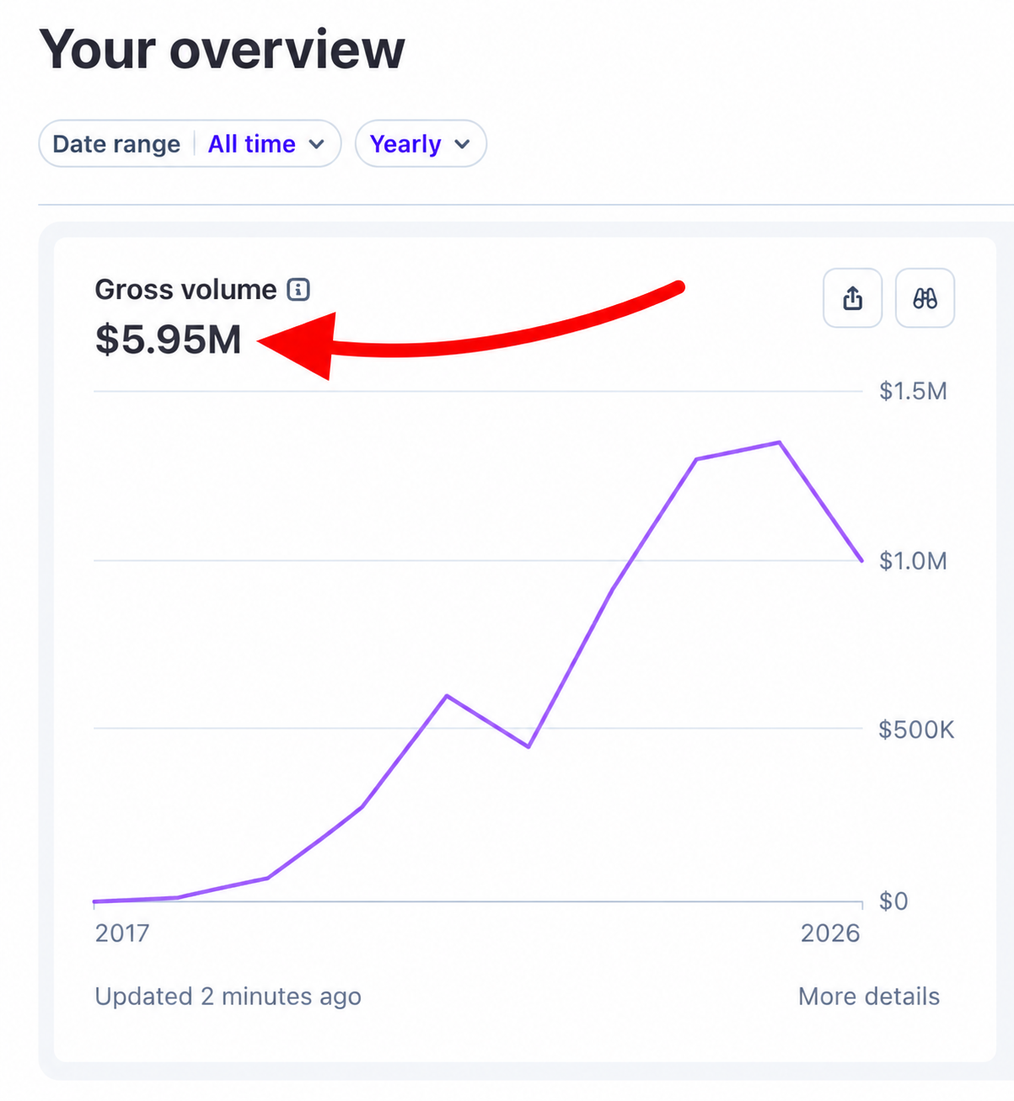The height and width of the screenshot is (1101, 1014).
Task: Click the Your overview heading
Action: pos(222,50)
